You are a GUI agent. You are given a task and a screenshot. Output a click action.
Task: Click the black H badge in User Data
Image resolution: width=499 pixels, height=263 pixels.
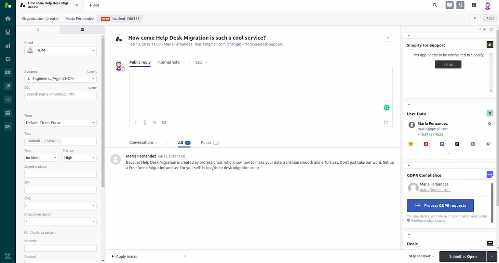(457, 144)
